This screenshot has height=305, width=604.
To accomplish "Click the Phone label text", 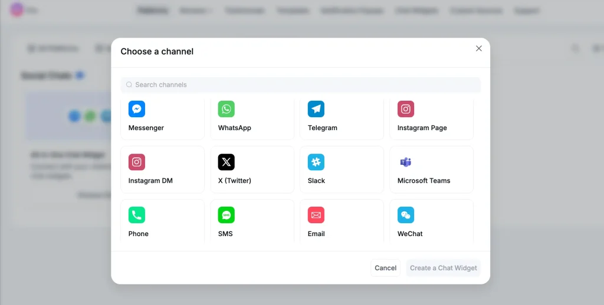I will 138,234.
